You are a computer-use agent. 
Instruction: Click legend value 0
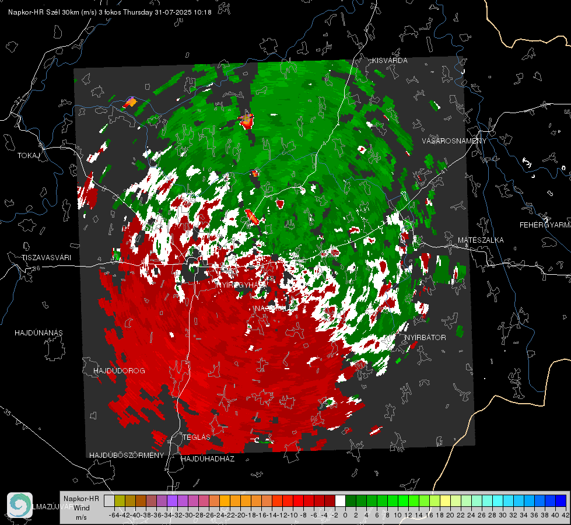[345, 515]
